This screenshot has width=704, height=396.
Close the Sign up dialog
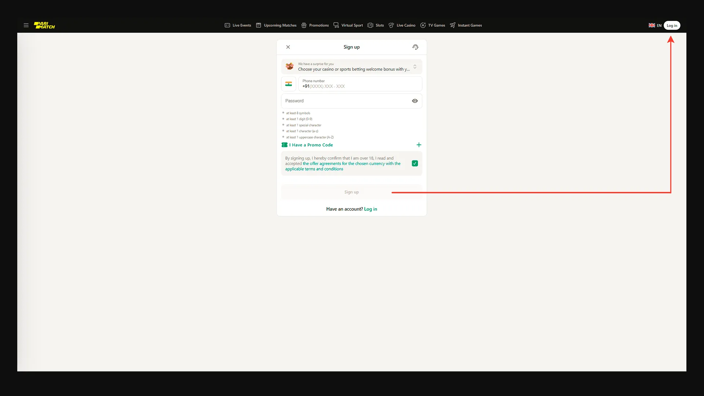pyautogui.click(x=288, y=47)
